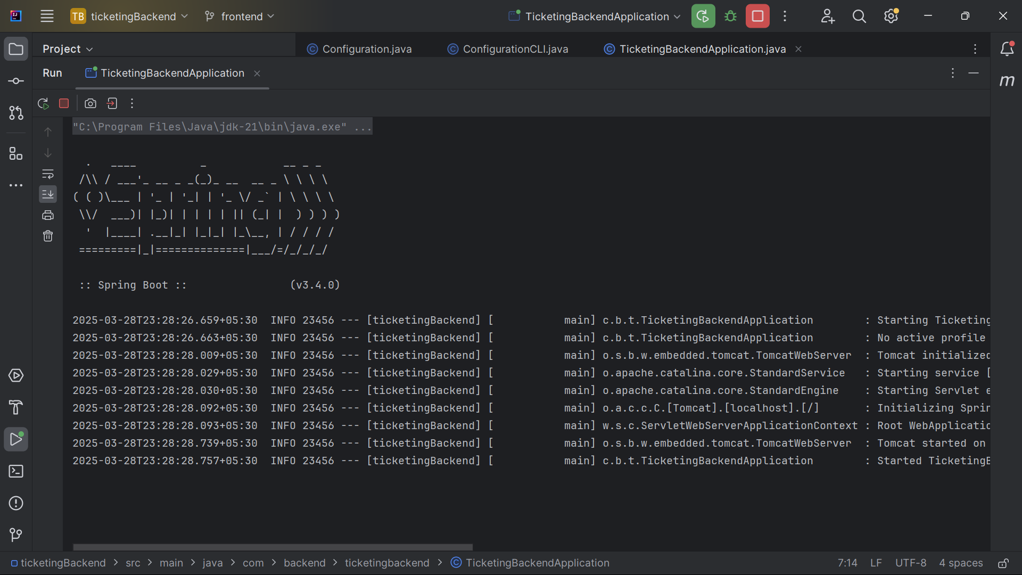Close the TicketingBackendApplication.java editor tab
The image size is (1022, 575).
[798, 49]
